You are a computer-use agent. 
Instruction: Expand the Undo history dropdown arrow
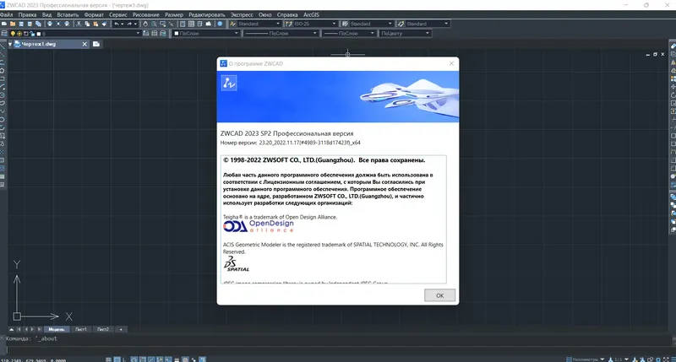pyautogui.click(x=123, y=24)
